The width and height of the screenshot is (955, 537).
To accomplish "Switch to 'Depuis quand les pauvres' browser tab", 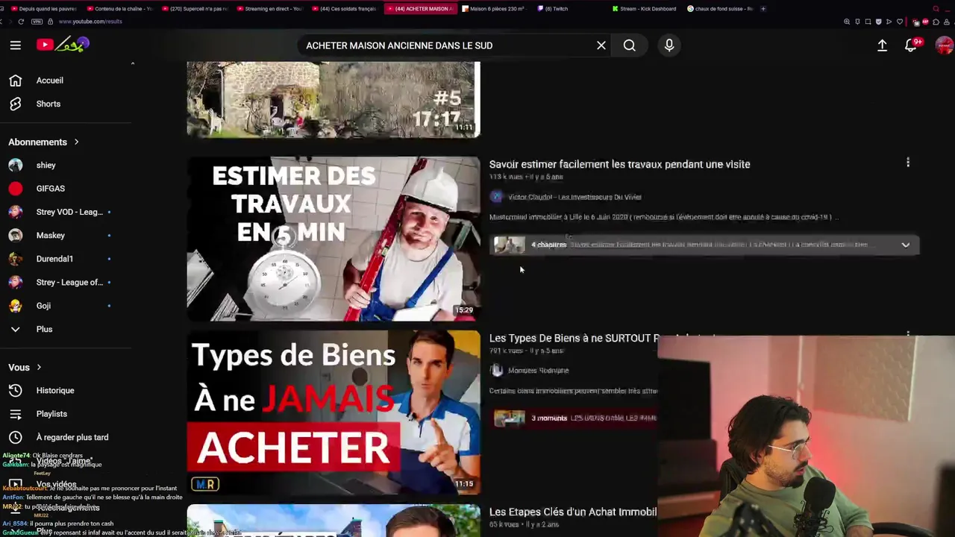I will click(43, 9).
